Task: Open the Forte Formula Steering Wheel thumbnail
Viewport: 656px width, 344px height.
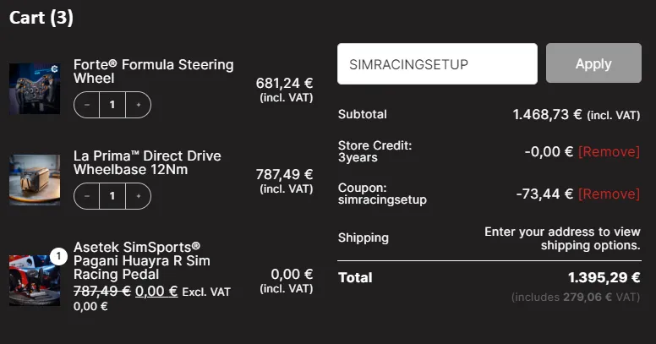Action: click(x=35, y=89)
